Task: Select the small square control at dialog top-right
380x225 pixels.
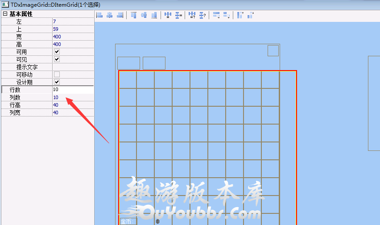Action: [x=273, y=51]
